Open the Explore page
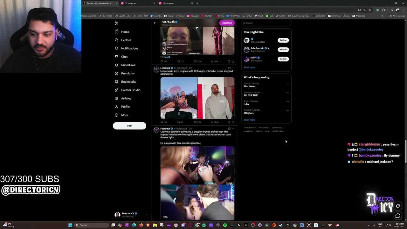 click(123, 40)
